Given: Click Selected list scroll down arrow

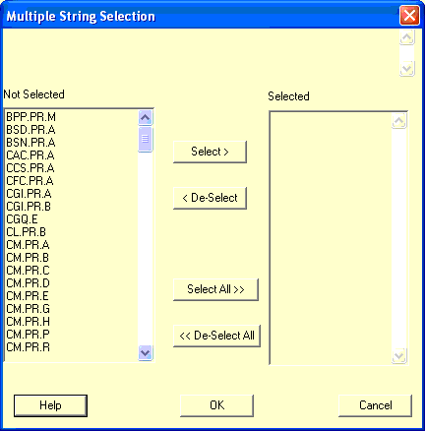Looking at the screenshot, I should 399,356.
